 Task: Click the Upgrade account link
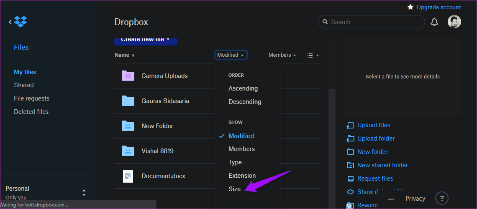pyautogui.click(x=439, y=7)
